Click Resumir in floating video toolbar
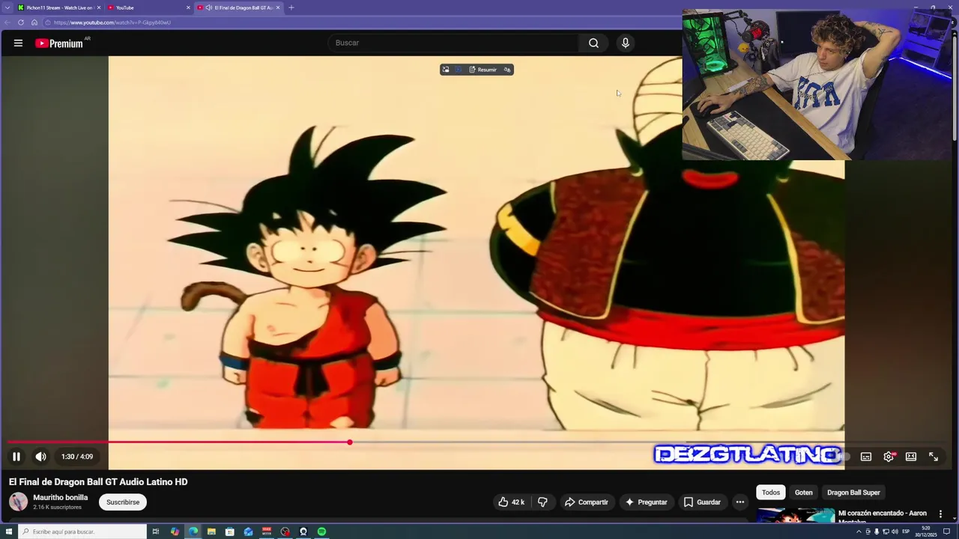This screenshot has width=959, height=539. coord(483,70)
